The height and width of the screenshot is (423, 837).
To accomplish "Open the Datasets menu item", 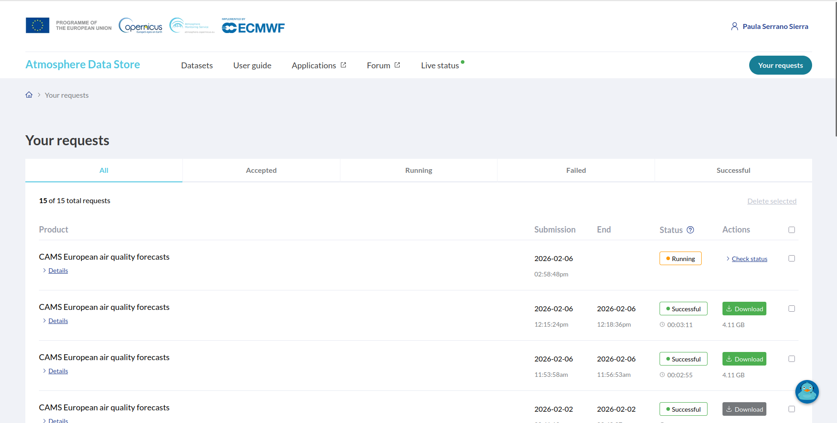I will click(x=197, y=66).
